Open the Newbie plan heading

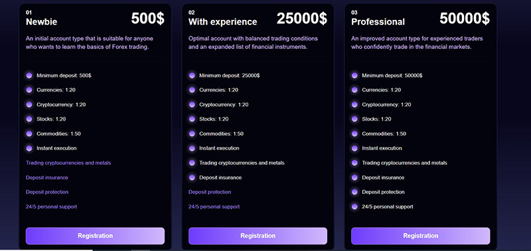coord(42,22)
